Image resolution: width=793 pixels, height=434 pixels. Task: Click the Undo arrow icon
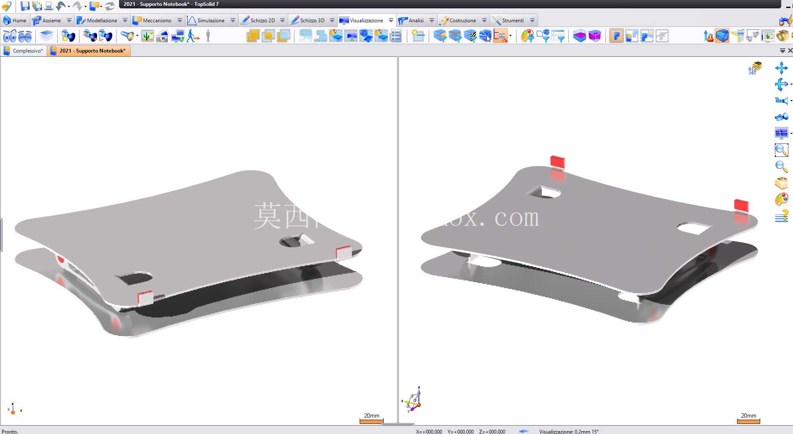61,6
